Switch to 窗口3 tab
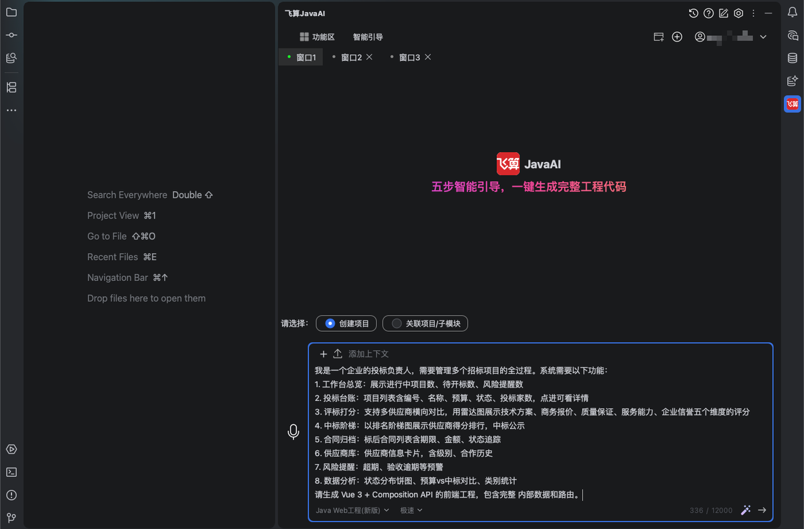Image resolution: width=804 pixels, height=529 pixels. (409, 57)
